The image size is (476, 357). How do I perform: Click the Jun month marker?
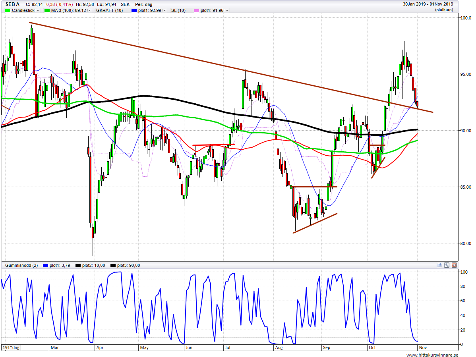tap(189, 347)
